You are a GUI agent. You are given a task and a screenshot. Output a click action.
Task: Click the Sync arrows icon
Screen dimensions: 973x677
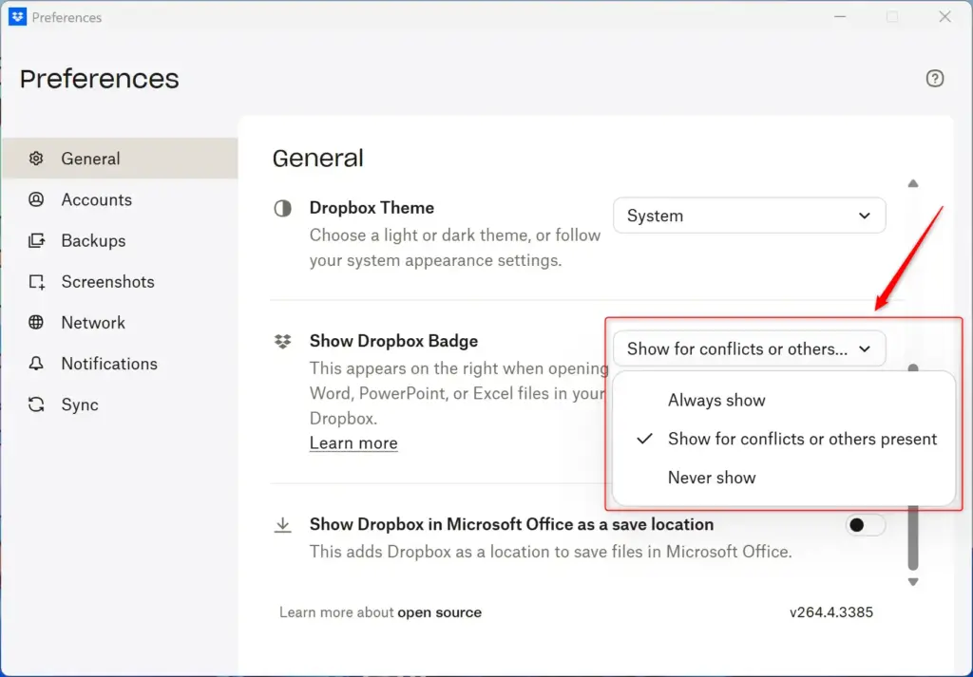click(36, 404)
